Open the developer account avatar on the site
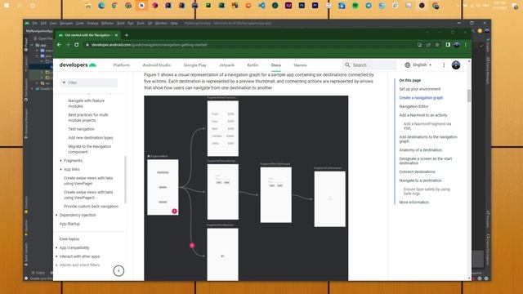 456,65
